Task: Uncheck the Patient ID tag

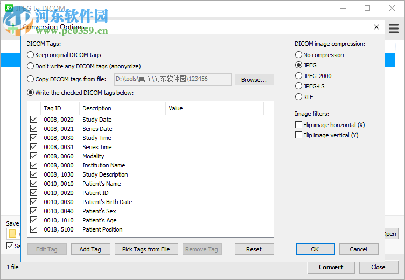Action: [33, 193]
